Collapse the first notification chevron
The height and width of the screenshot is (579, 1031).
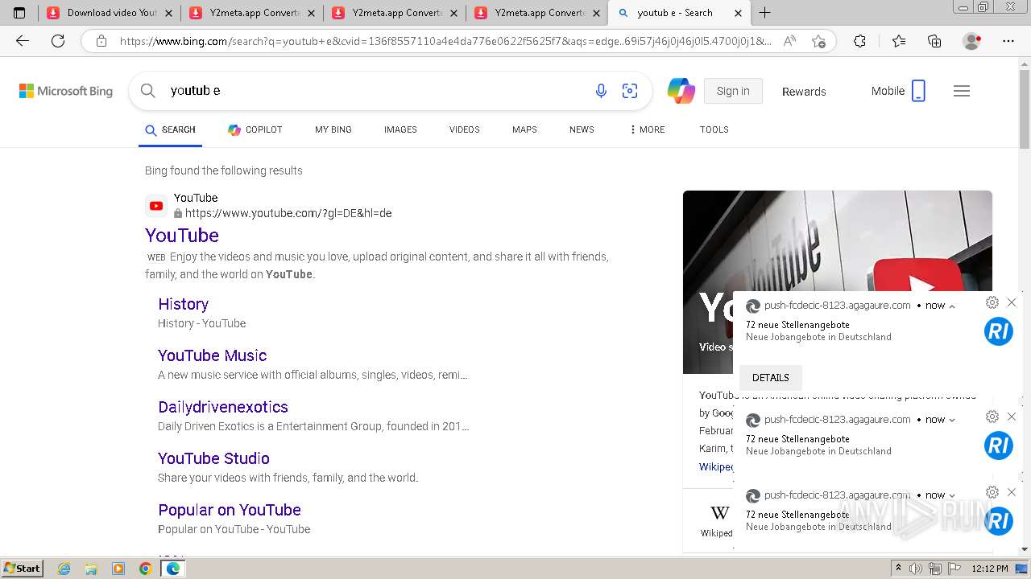952,306
